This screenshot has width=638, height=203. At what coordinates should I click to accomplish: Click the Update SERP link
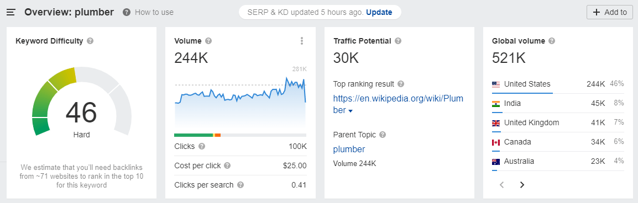(x=379, y=12)
